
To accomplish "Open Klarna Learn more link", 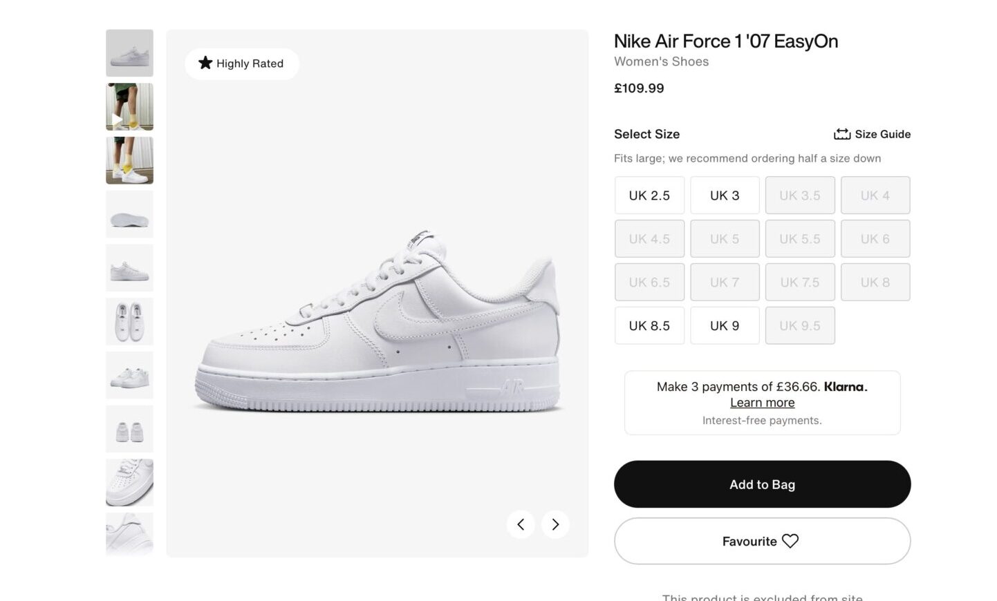I will (x=762, y=403).
